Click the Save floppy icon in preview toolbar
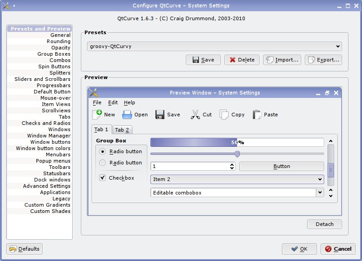362x261 pixels. pos(160,115)
